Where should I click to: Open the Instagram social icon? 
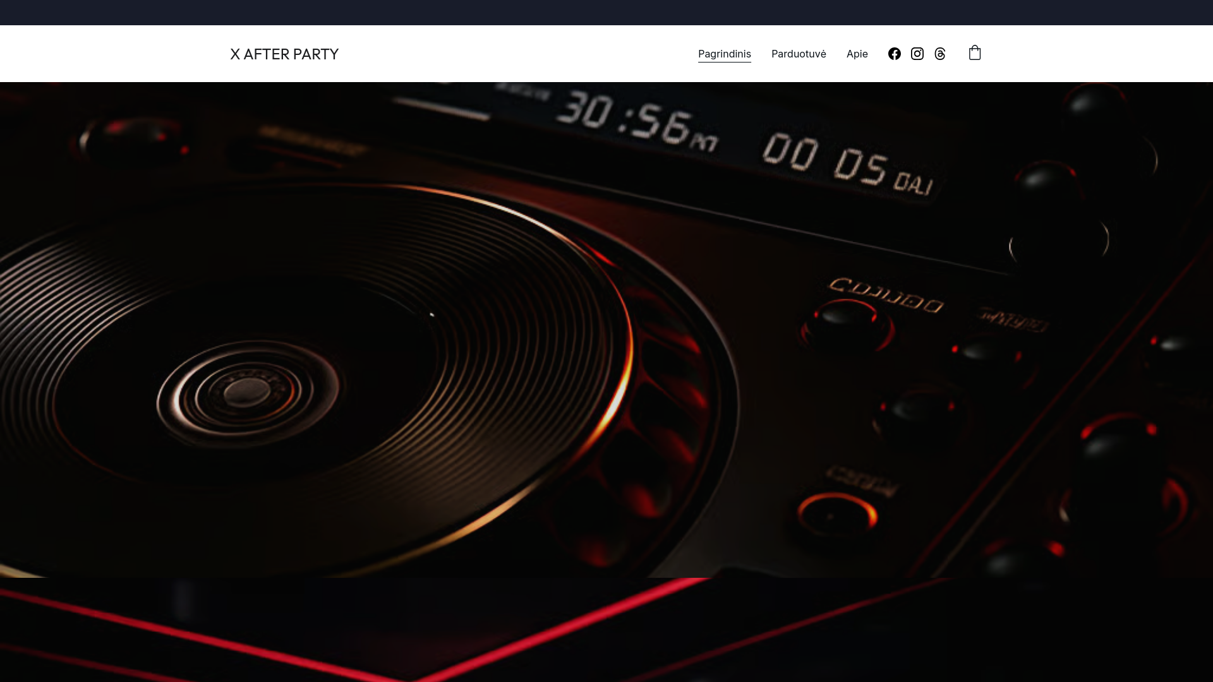[x=917, y=54]
